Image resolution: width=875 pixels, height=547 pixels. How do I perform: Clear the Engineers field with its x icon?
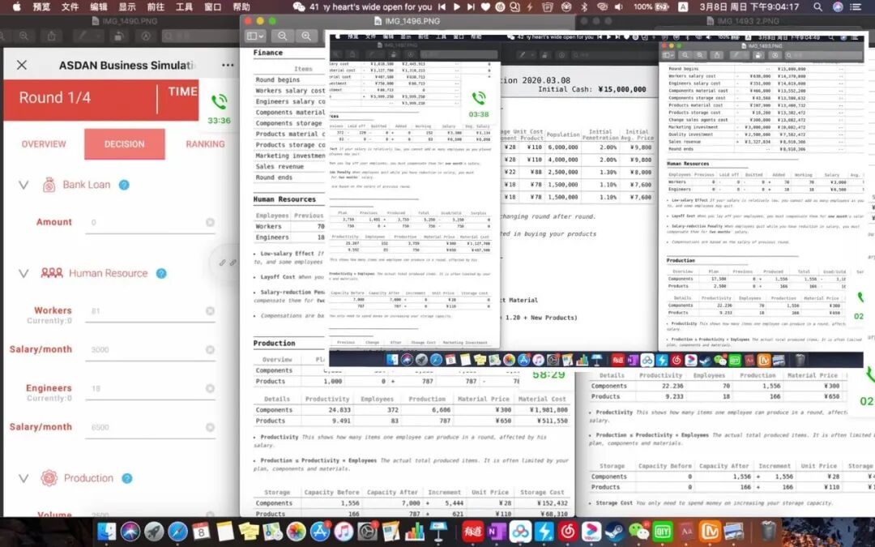210,388
